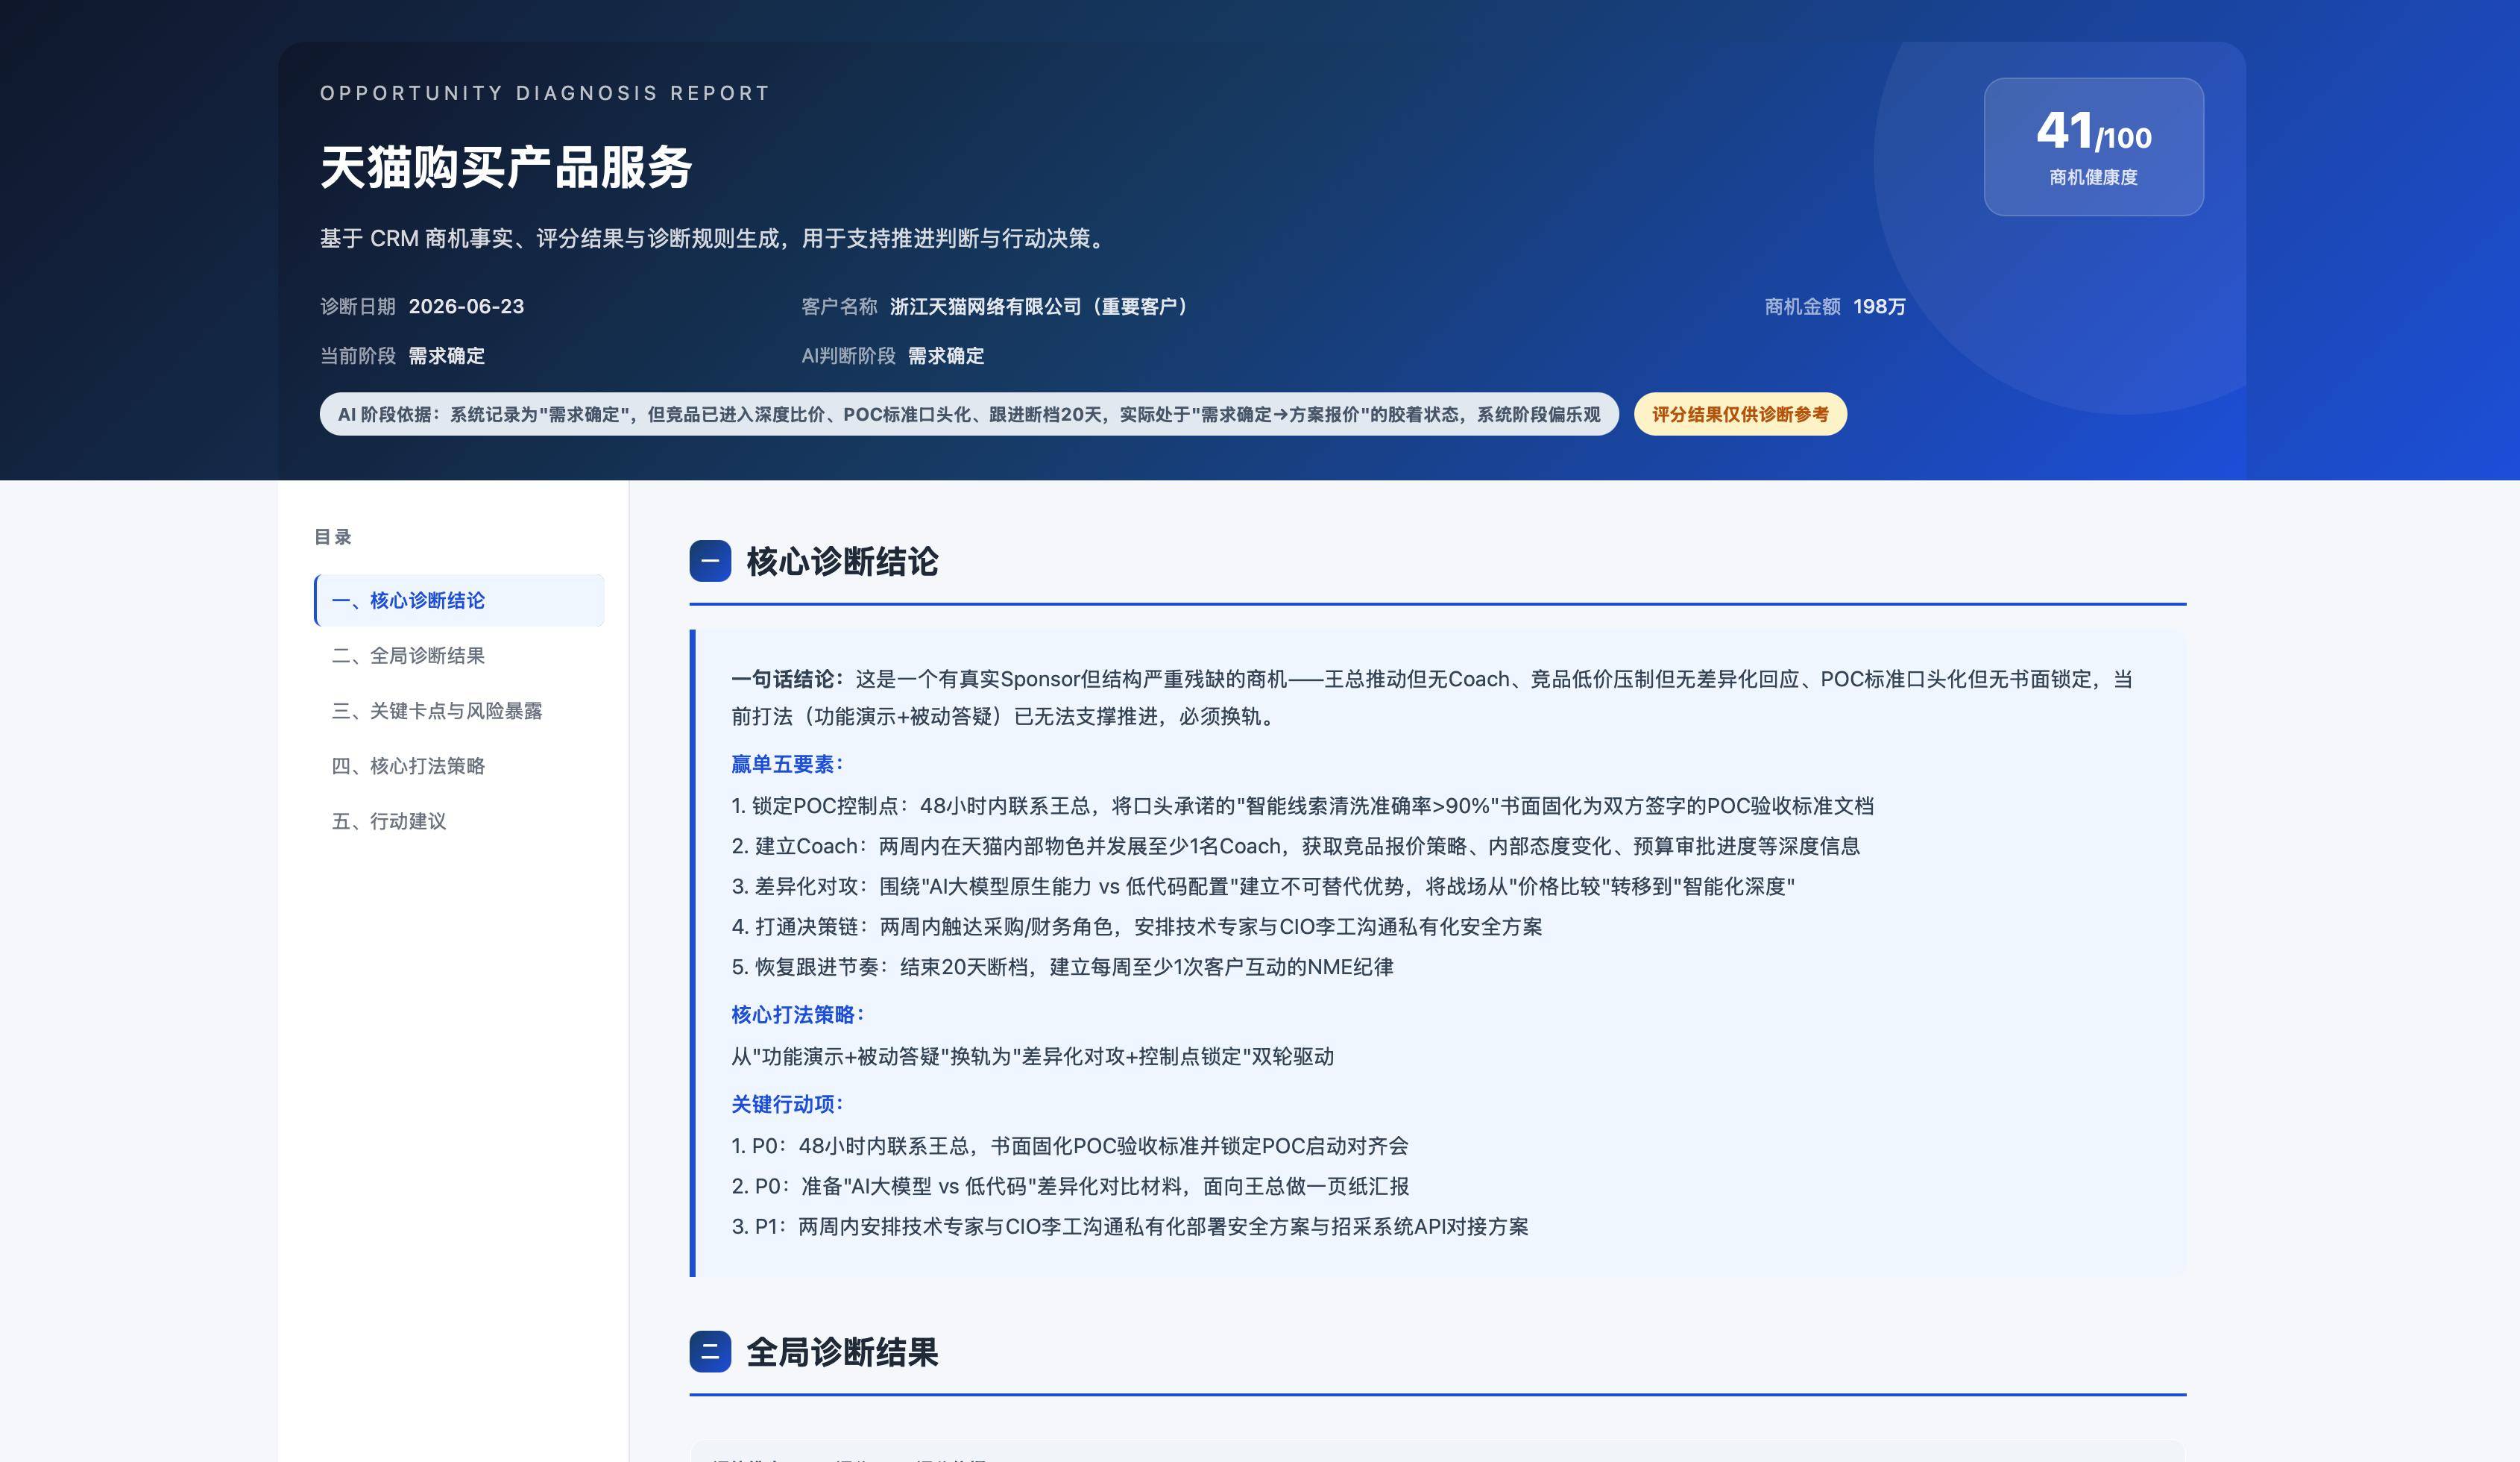
Task: Click the 一句话结论 summary paragraph
Action: [1432, 697]
